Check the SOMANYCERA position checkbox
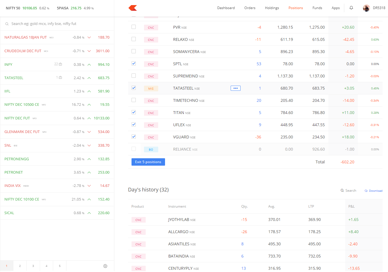 (x=133, y=51)
